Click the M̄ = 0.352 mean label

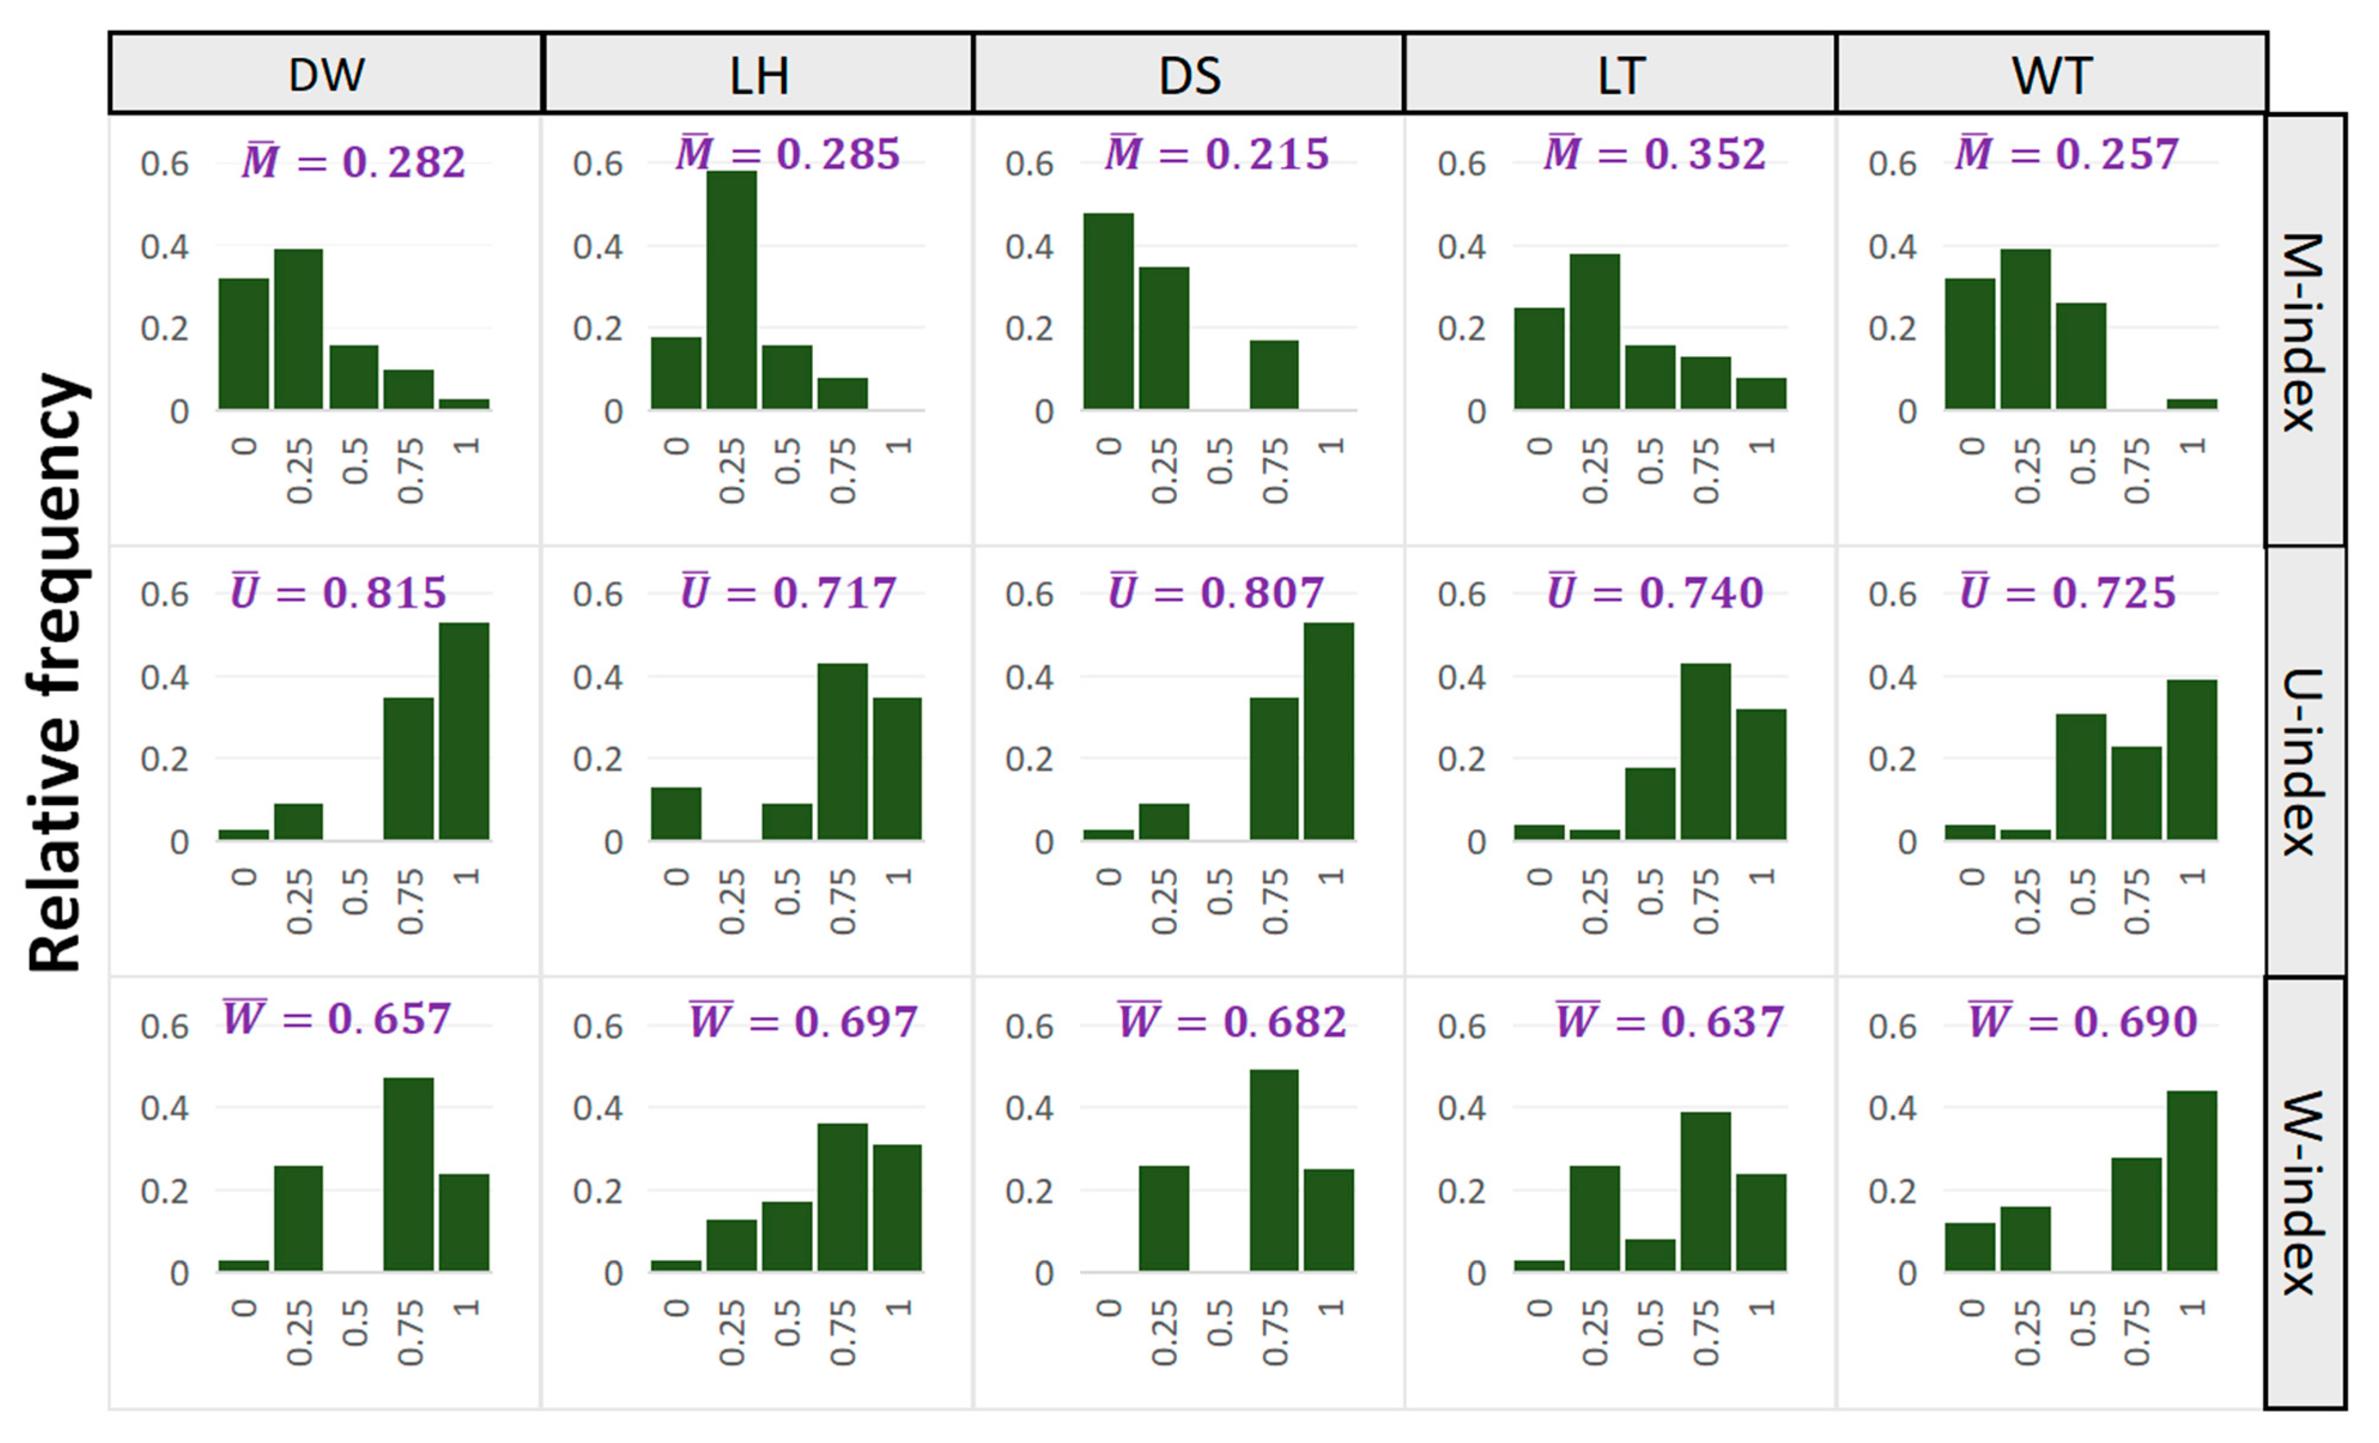(1655, 153)
